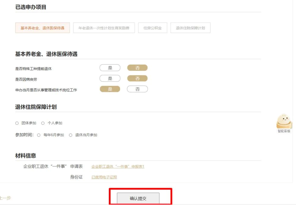Pick 否 for 申办当月是否从事管理或技术岗位工作
Screen dimensions: 296x205
click(x=137, y=89)
